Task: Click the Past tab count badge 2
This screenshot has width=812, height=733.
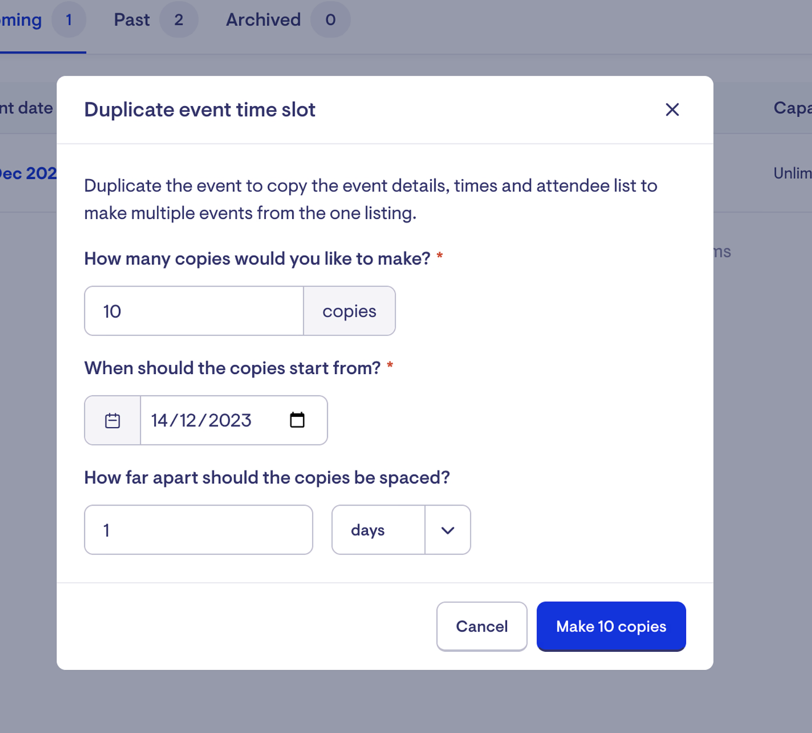Action: click(179, 20)
